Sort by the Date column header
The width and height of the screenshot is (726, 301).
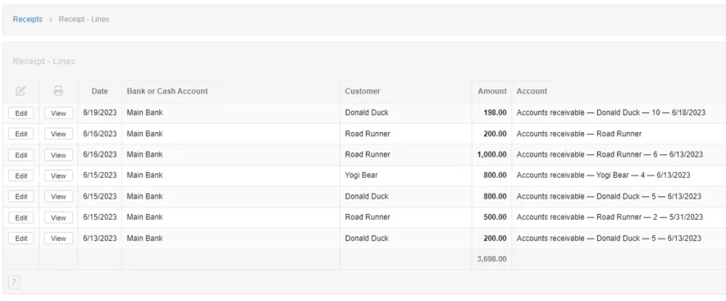coord(99,91)
